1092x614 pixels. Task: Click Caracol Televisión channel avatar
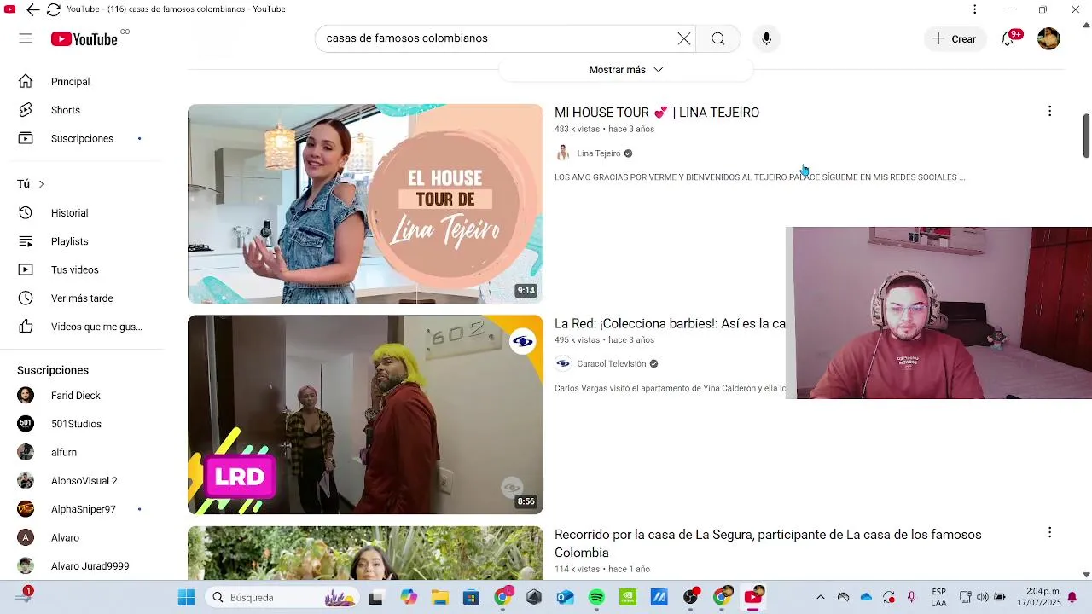click(562, 364)
